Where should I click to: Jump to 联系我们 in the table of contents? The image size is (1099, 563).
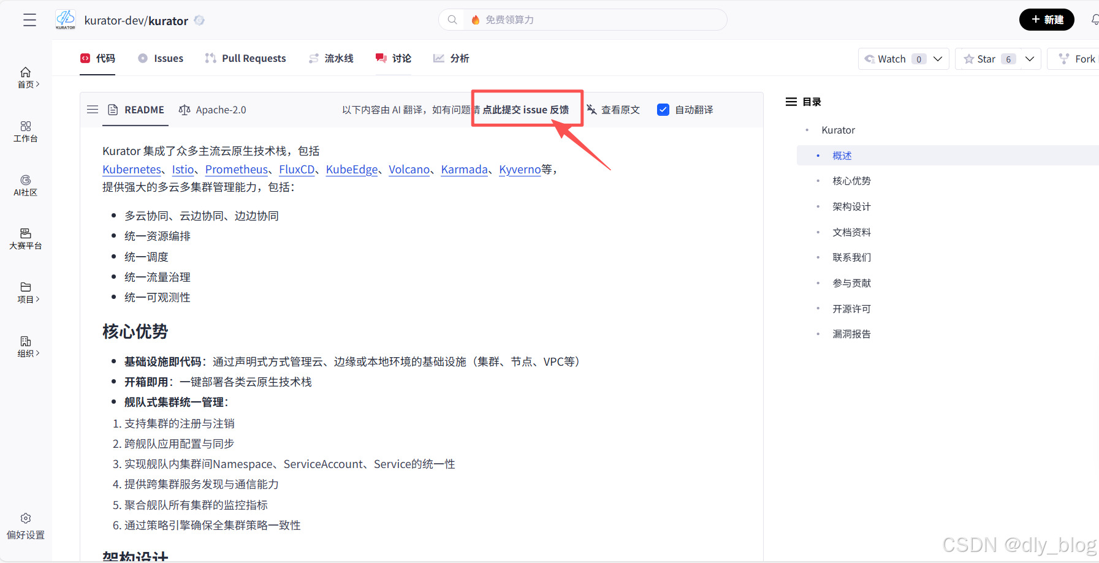click(851, 257)
